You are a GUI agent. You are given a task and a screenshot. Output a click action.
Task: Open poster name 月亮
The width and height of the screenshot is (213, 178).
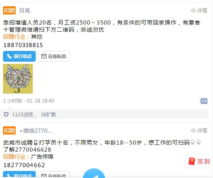pos(25,10)
